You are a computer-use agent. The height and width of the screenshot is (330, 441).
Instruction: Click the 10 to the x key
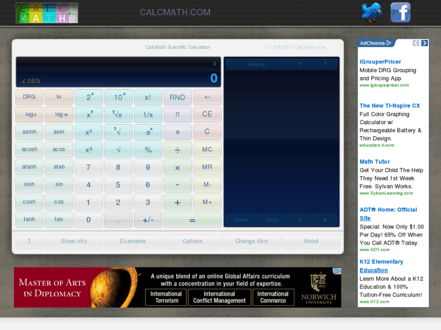118,97
